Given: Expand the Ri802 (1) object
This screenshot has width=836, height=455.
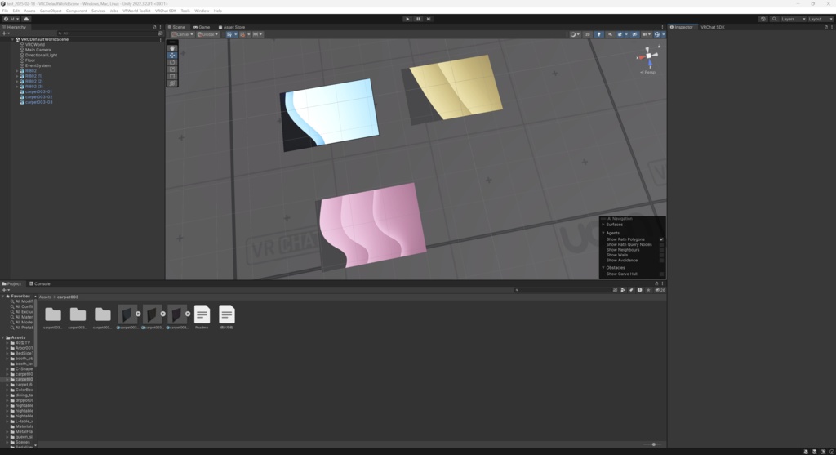Looking at the screenshot, I should click(17, 76).
